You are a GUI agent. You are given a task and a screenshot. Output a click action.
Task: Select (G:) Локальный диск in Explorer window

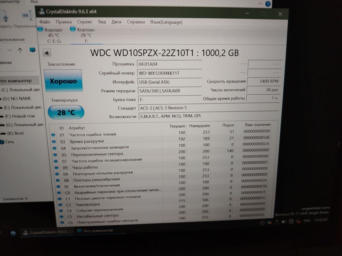click(25, 124)
